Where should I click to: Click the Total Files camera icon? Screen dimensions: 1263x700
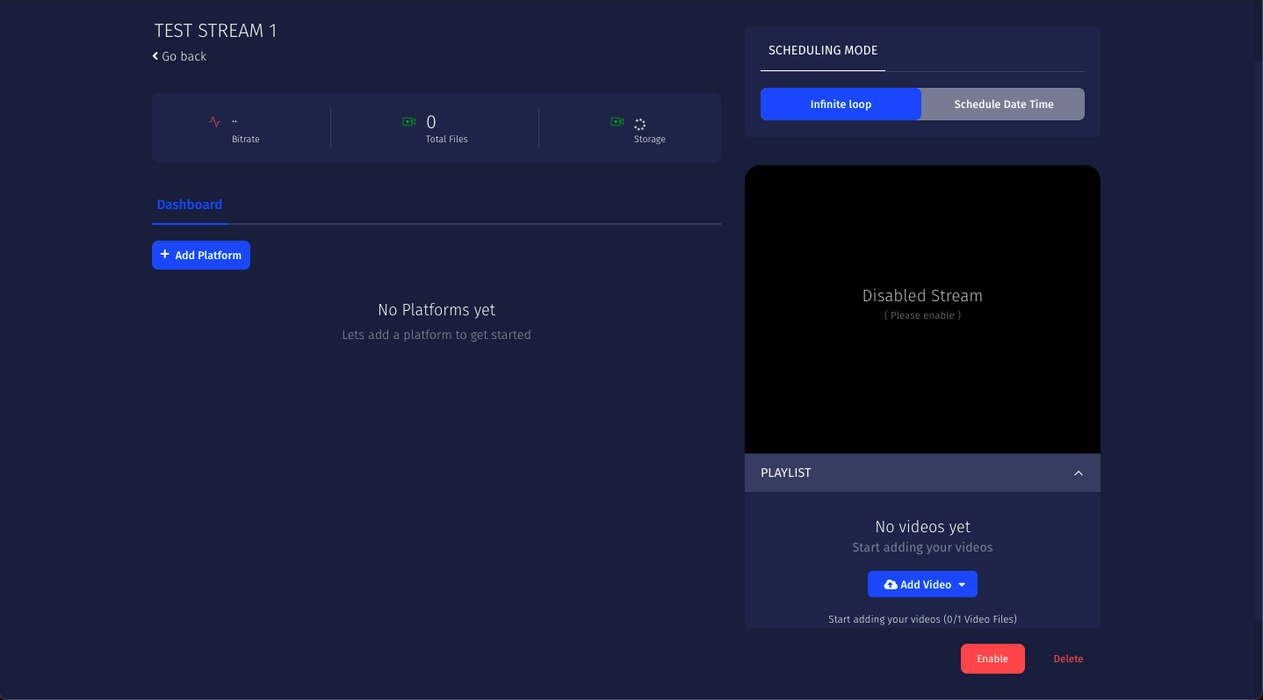[x=409, y=122]
